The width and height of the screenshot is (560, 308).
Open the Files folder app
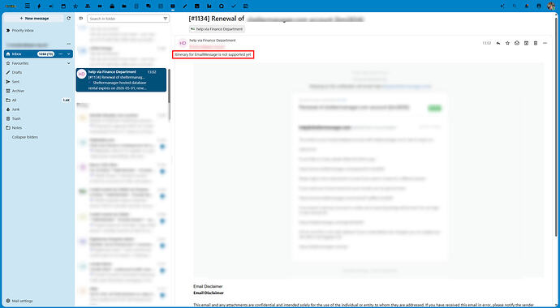(x=124, y=6)
